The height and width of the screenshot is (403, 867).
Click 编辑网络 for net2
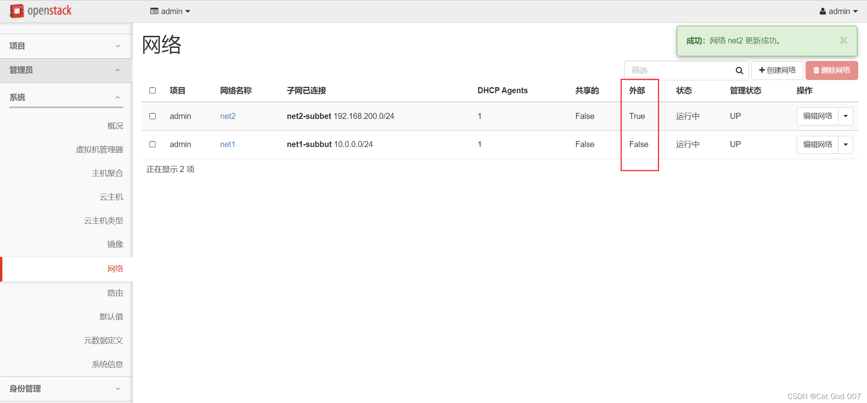(818, 116)
